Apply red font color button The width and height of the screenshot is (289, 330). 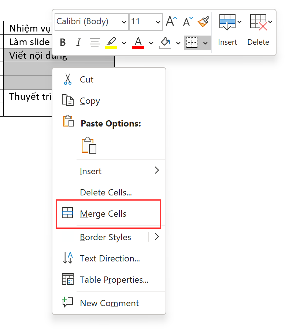pos(138,43)
